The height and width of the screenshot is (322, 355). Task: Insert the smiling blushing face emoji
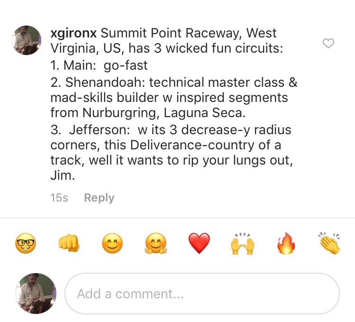pos(112,243)
